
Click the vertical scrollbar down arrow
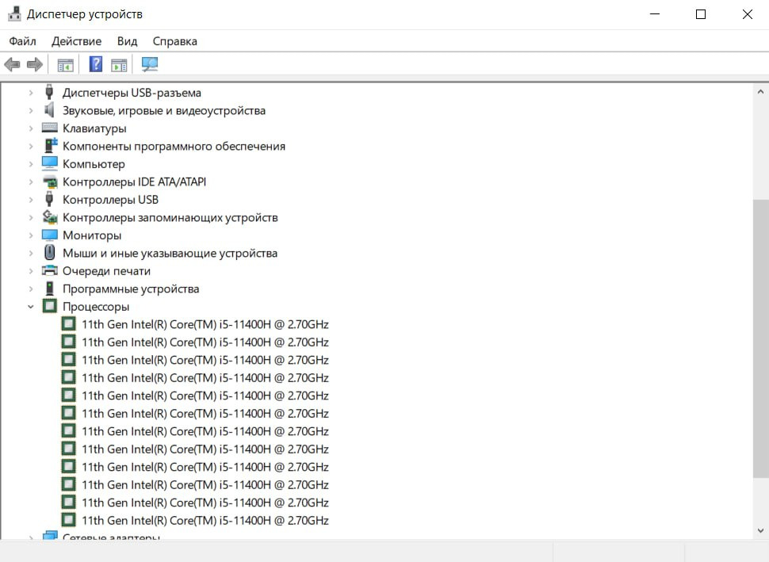(760, 530)
